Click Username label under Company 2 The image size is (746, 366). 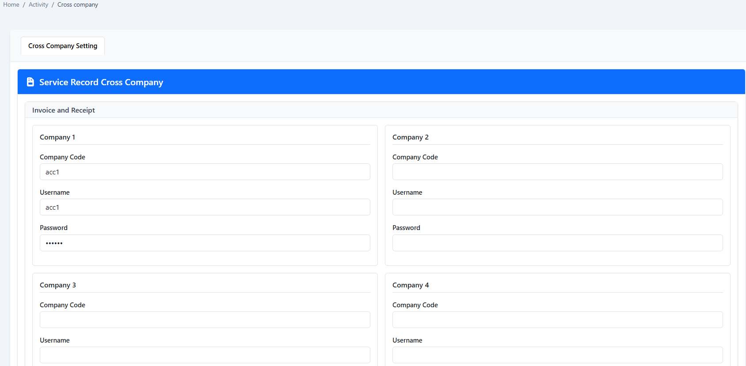coord(407,192)
